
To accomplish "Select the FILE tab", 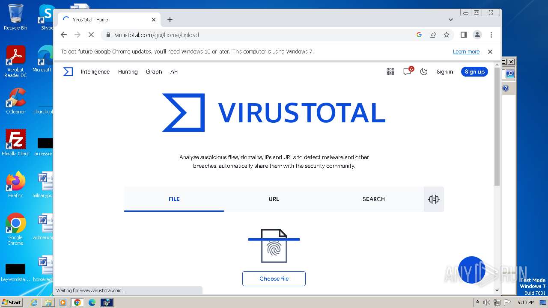I will coord(174,199).
